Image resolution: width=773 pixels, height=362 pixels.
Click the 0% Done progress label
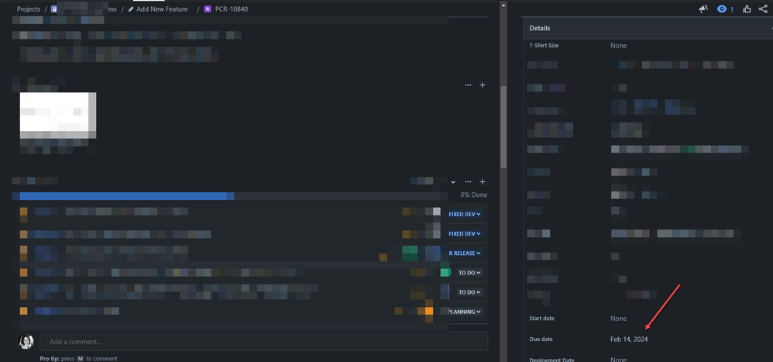point(474,195)
